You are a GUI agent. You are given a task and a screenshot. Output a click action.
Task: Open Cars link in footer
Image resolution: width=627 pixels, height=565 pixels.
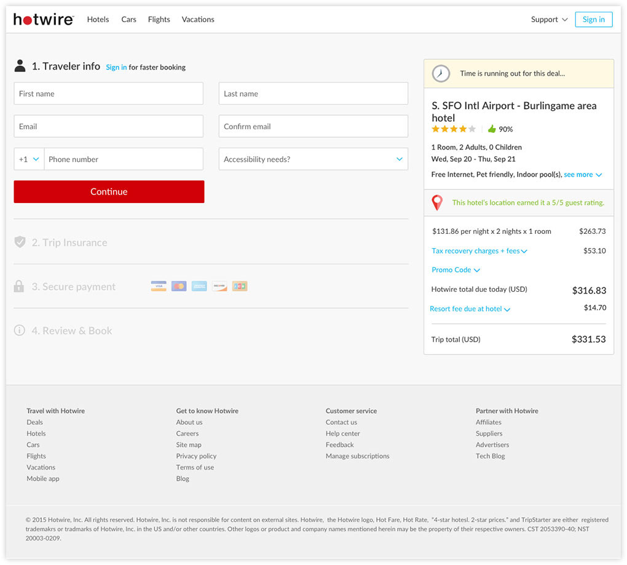point(33,445)
